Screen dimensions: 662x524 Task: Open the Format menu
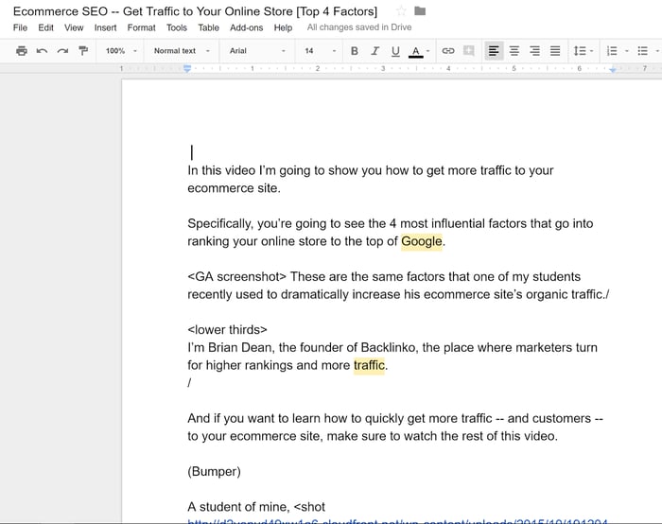pos(141,27)
